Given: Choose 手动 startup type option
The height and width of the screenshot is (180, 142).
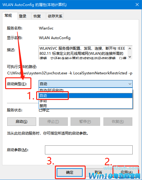Looking at the screenshot, I should click(86, 101).
